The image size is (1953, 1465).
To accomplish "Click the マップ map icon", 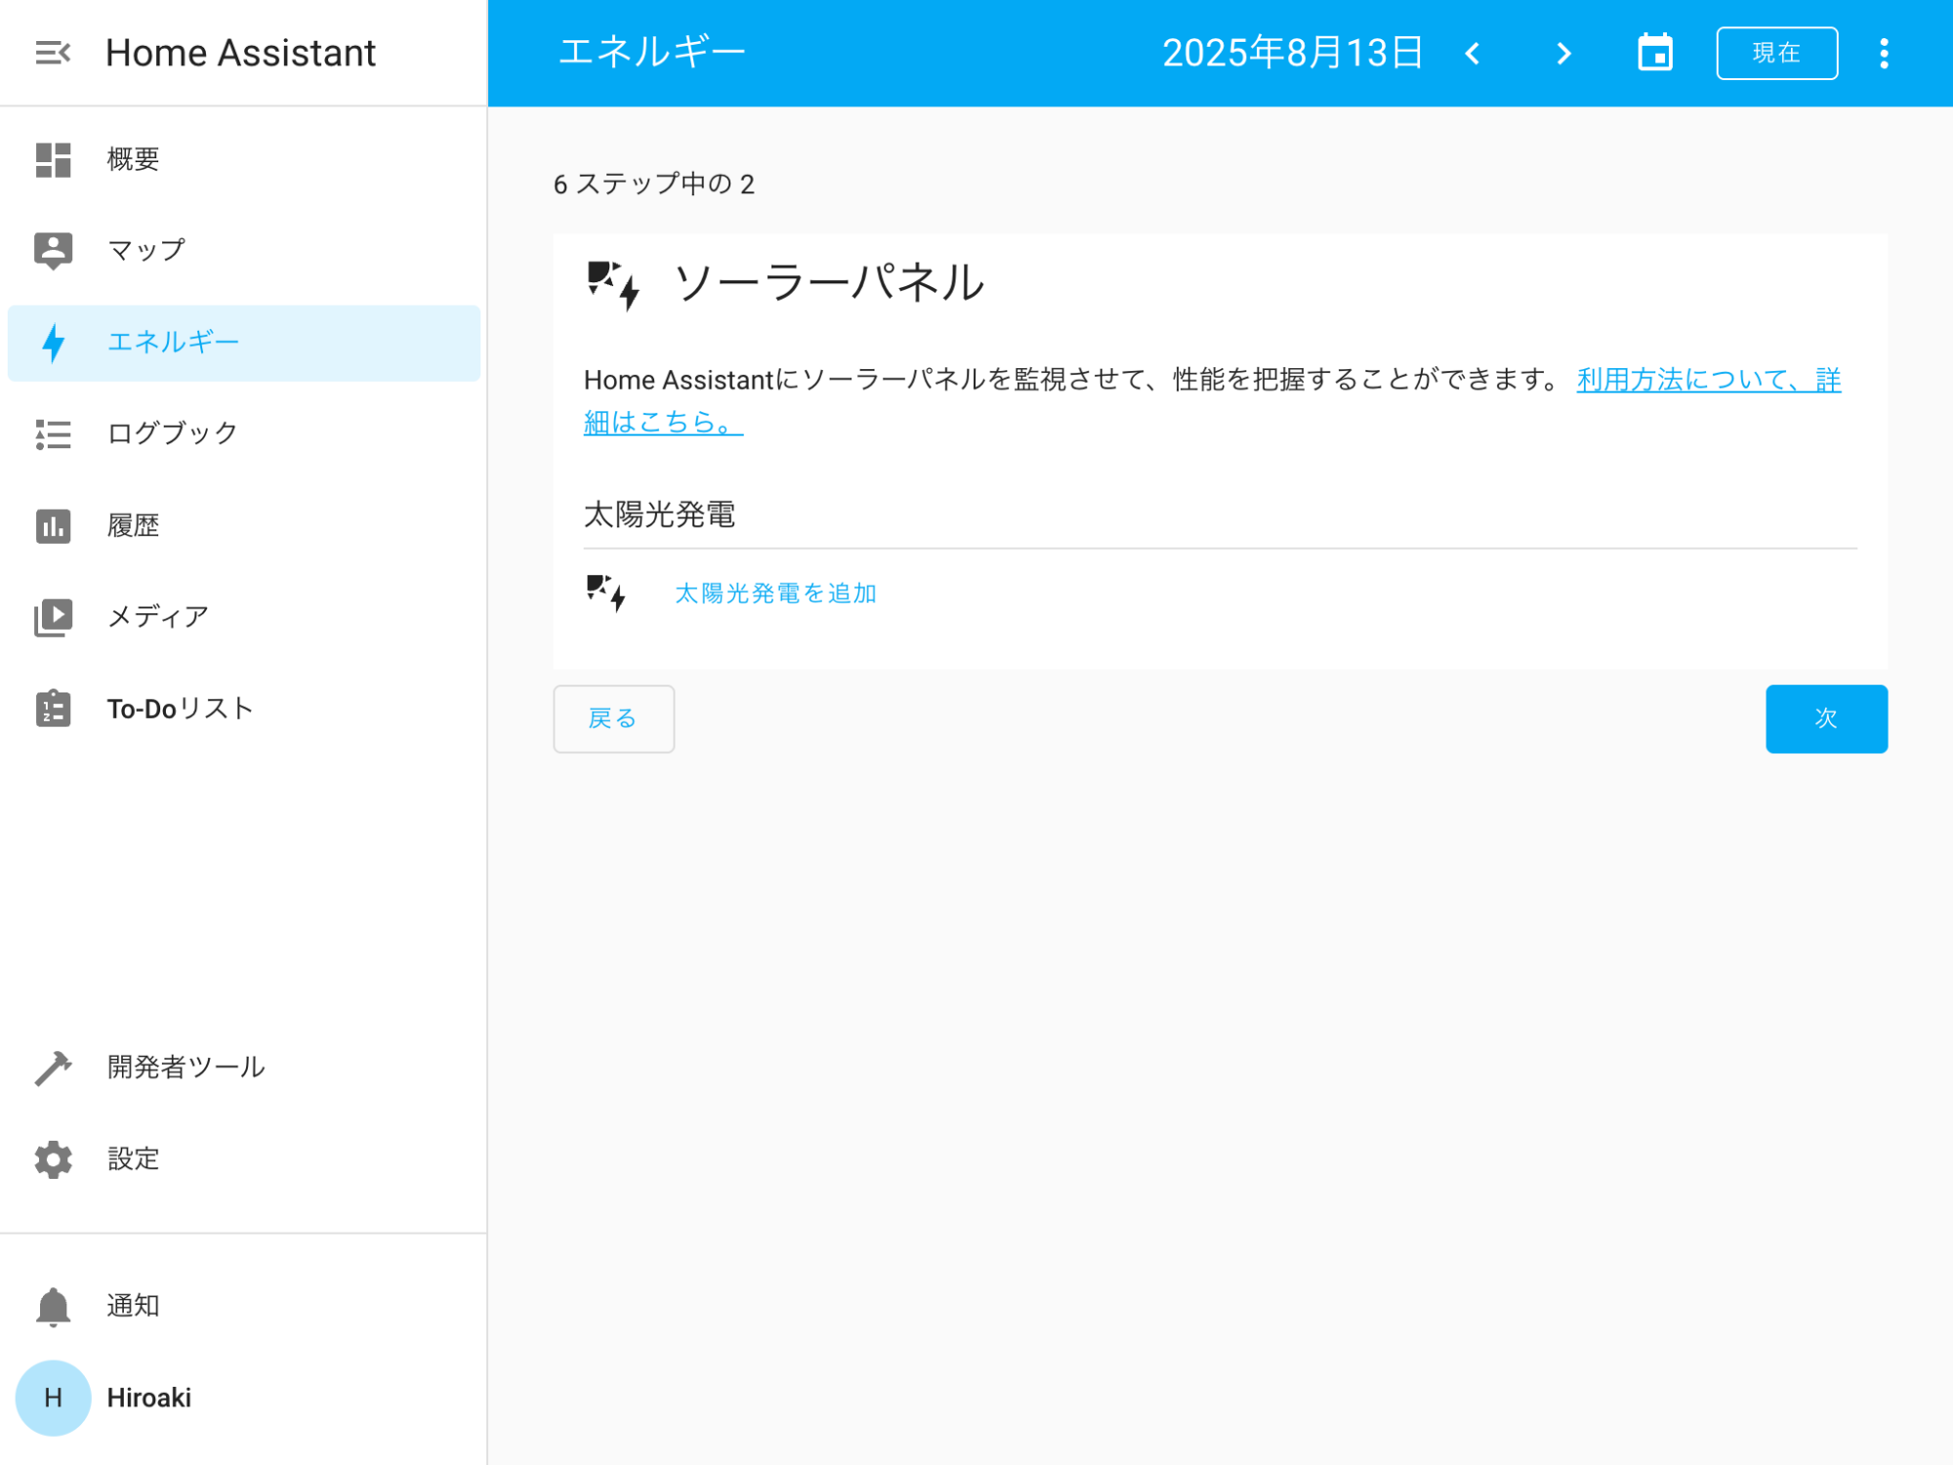I will pyautogui.click(x=53, y=251).
